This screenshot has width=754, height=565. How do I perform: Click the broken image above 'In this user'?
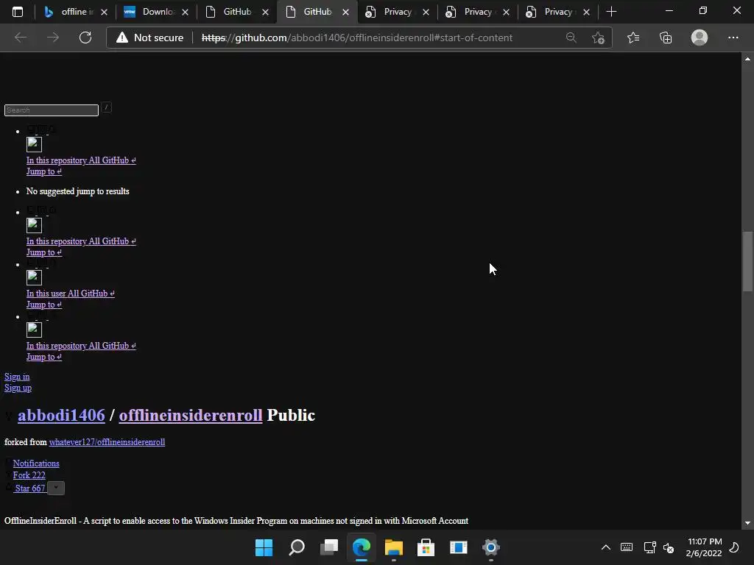click(x=34, y=277)
